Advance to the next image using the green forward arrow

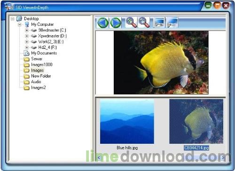point(116,23)
